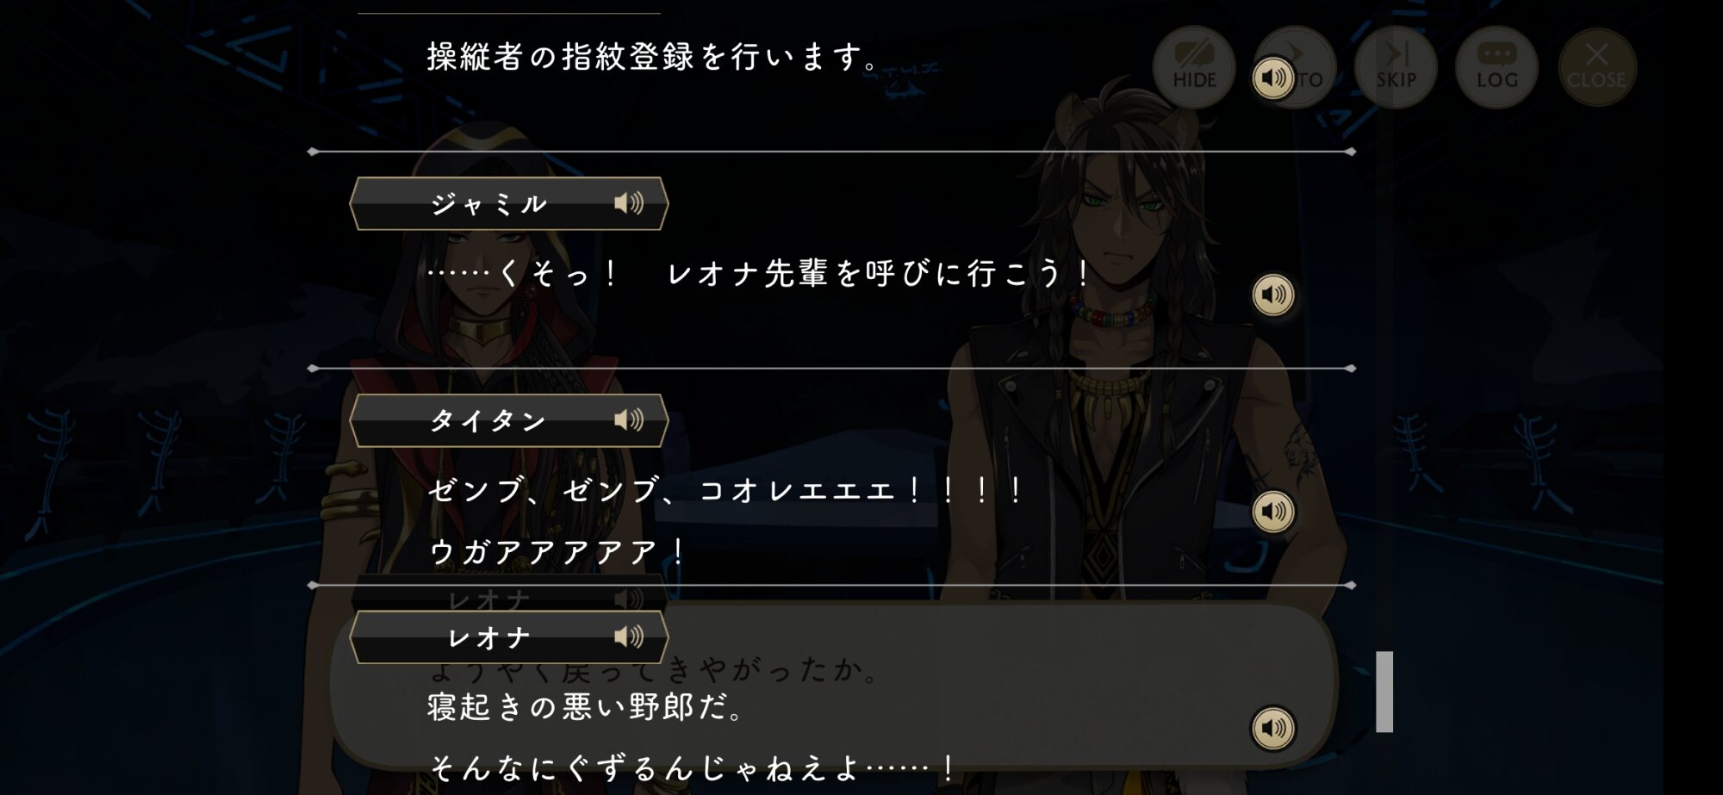
Task: Play voice for レオナ's line
Action: coord(629,637)
